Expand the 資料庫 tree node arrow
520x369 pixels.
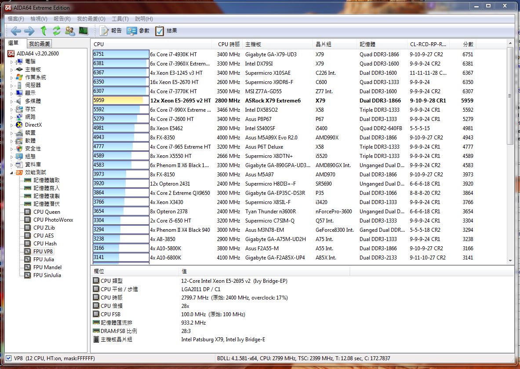[11, 165]
